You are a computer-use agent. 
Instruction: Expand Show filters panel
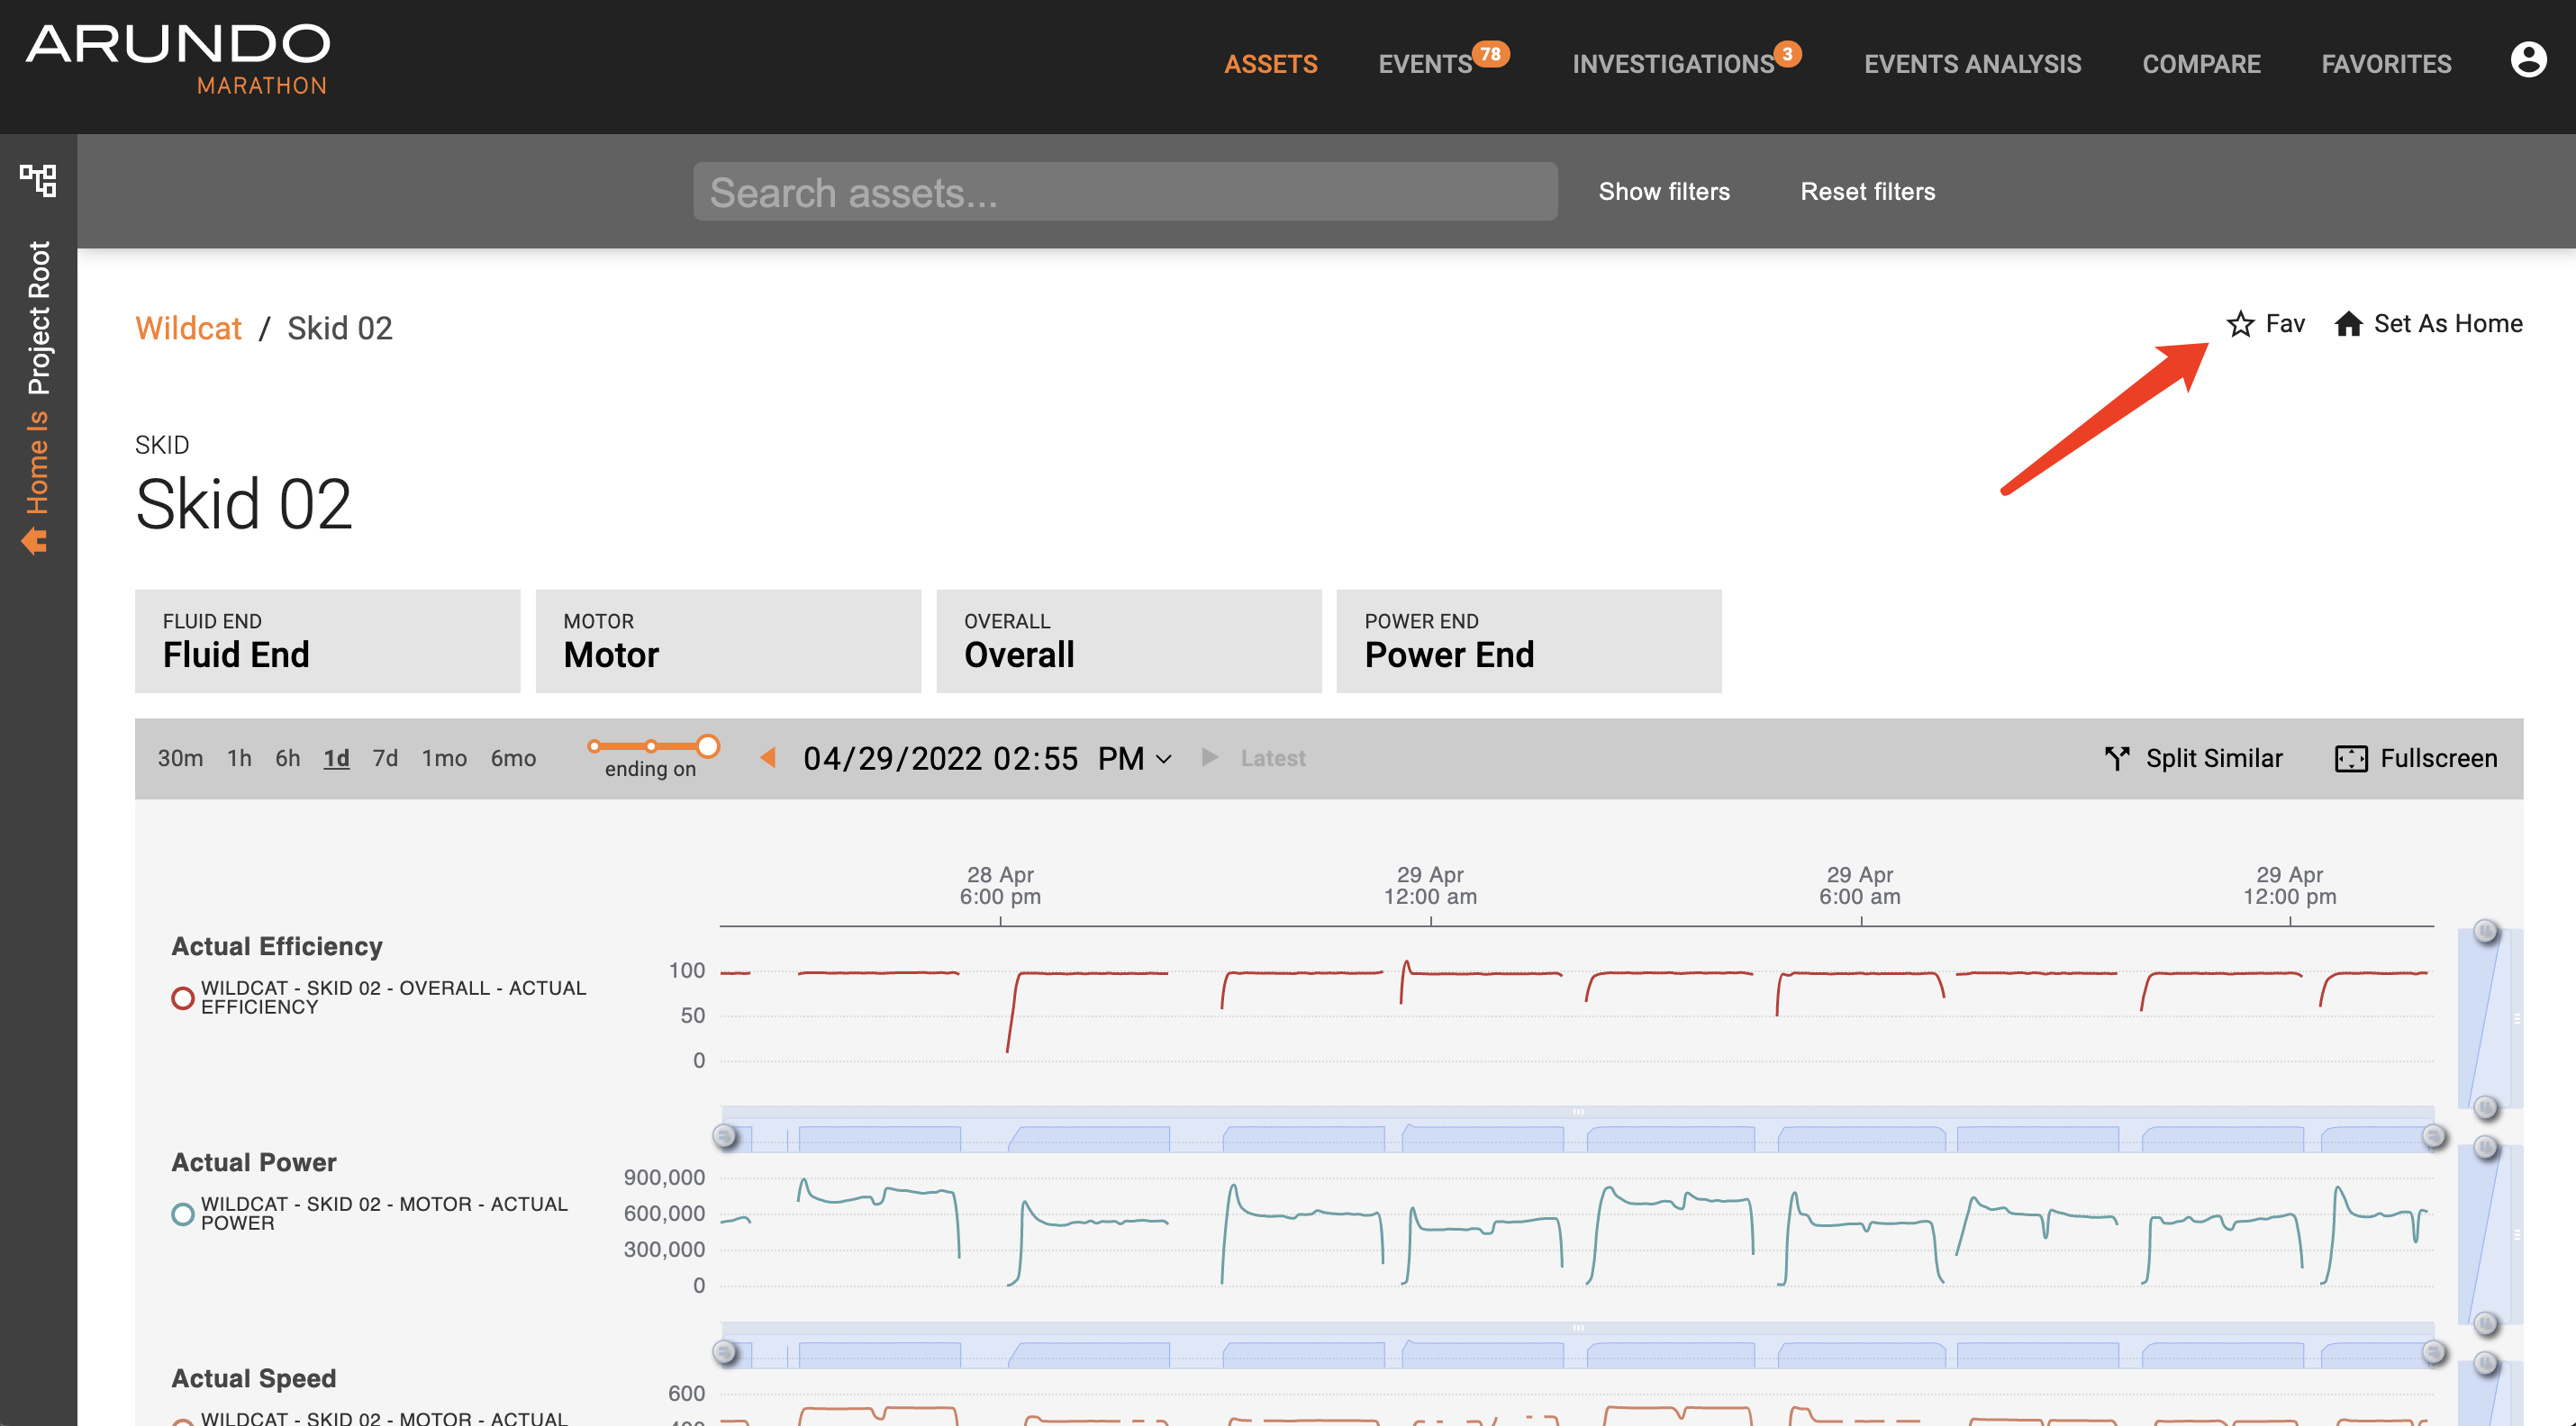[x=1663, y=191]
